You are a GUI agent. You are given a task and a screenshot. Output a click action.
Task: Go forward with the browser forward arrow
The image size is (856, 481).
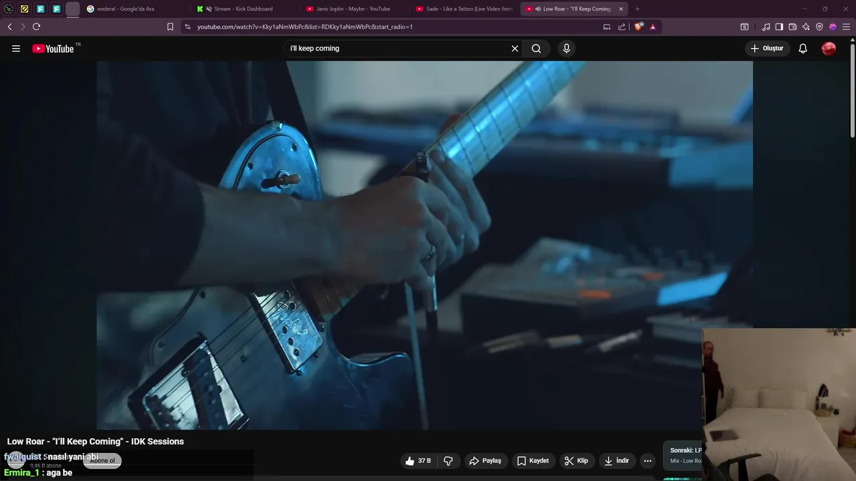23,27
